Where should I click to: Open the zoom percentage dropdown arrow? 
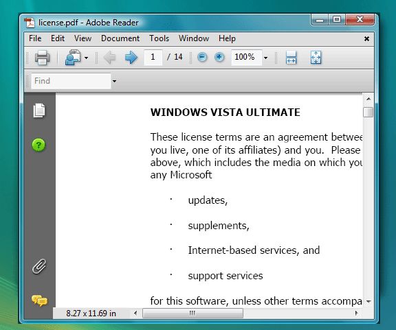[x=265, y=58]
